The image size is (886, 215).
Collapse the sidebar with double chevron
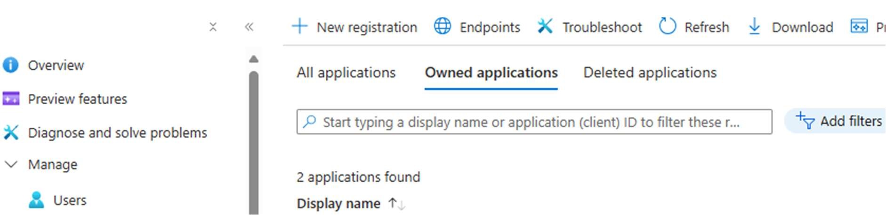tap(249, 27)
